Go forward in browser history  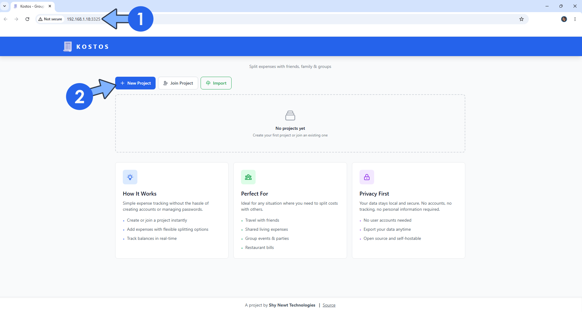[x=16, y=19]
